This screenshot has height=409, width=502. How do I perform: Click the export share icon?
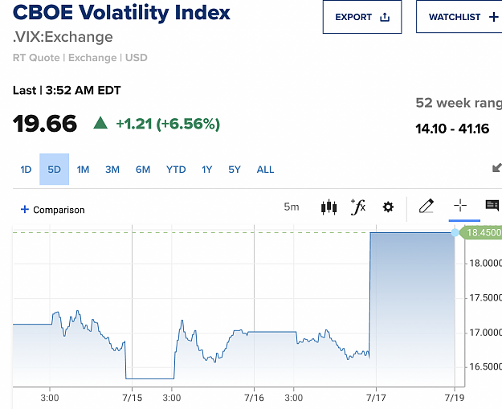tap(385, 17)
